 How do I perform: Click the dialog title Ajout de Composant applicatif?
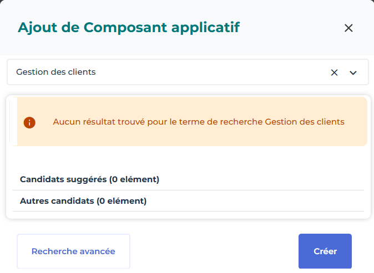[x=129, y=28]
